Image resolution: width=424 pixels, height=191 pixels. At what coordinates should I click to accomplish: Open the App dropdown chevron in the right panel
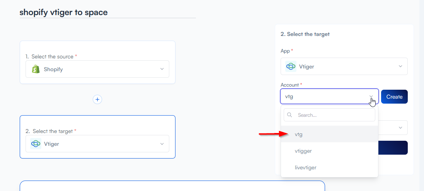click(400, 67)
